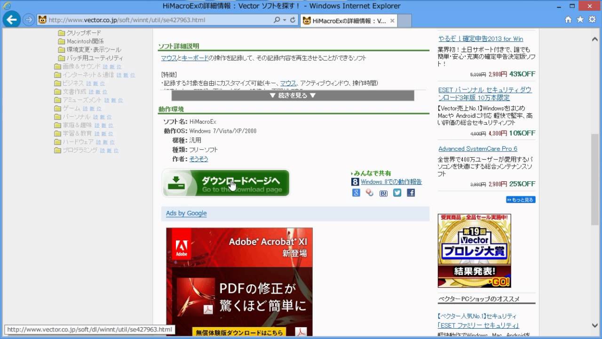Open the Adobe Acrobat XI ad banner

[x=239, y=282]
